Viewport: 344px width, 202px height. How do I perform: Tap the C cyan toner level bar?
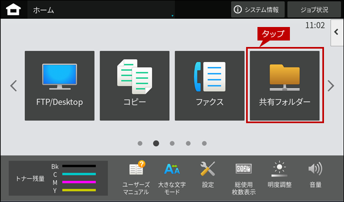click(x=79, y=174)
